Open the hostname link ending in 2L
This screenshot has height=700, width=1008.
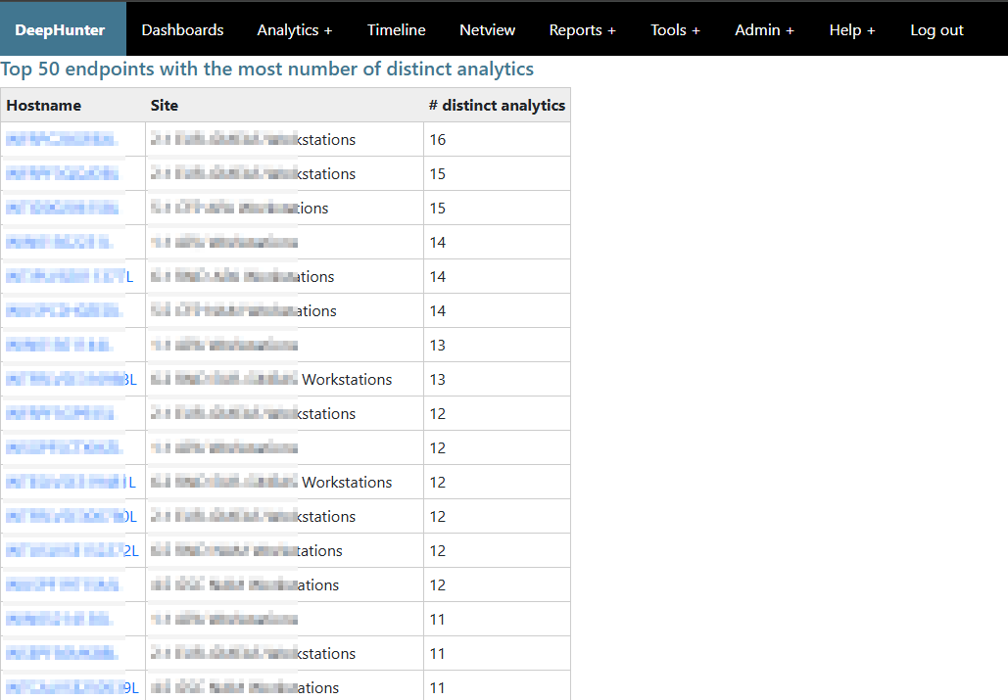[x=72, y=550]
